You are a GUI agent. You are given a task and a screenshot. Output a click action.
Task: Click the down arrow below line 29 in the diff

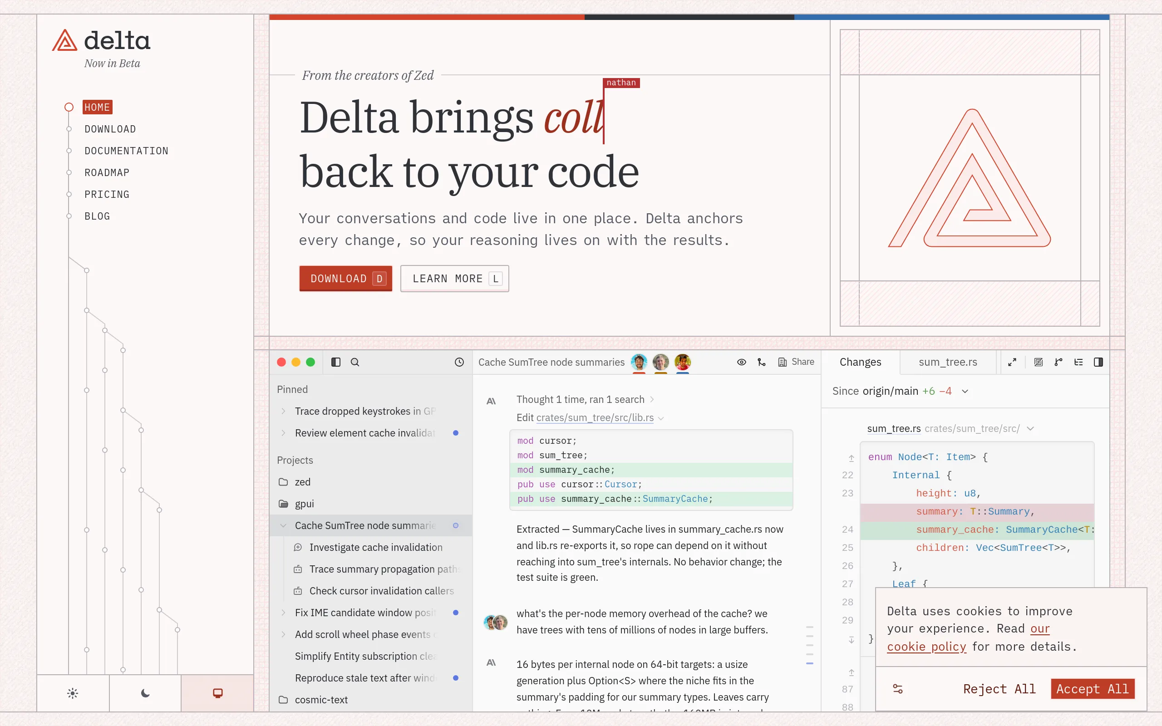851,640
